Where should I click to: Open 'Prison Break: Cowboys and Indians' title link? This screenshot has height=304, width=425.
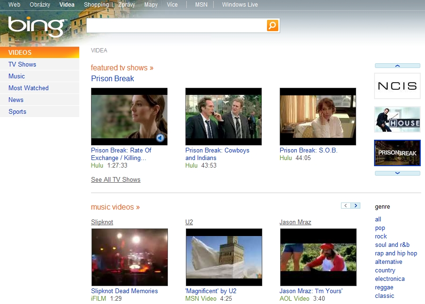[217, 154]
